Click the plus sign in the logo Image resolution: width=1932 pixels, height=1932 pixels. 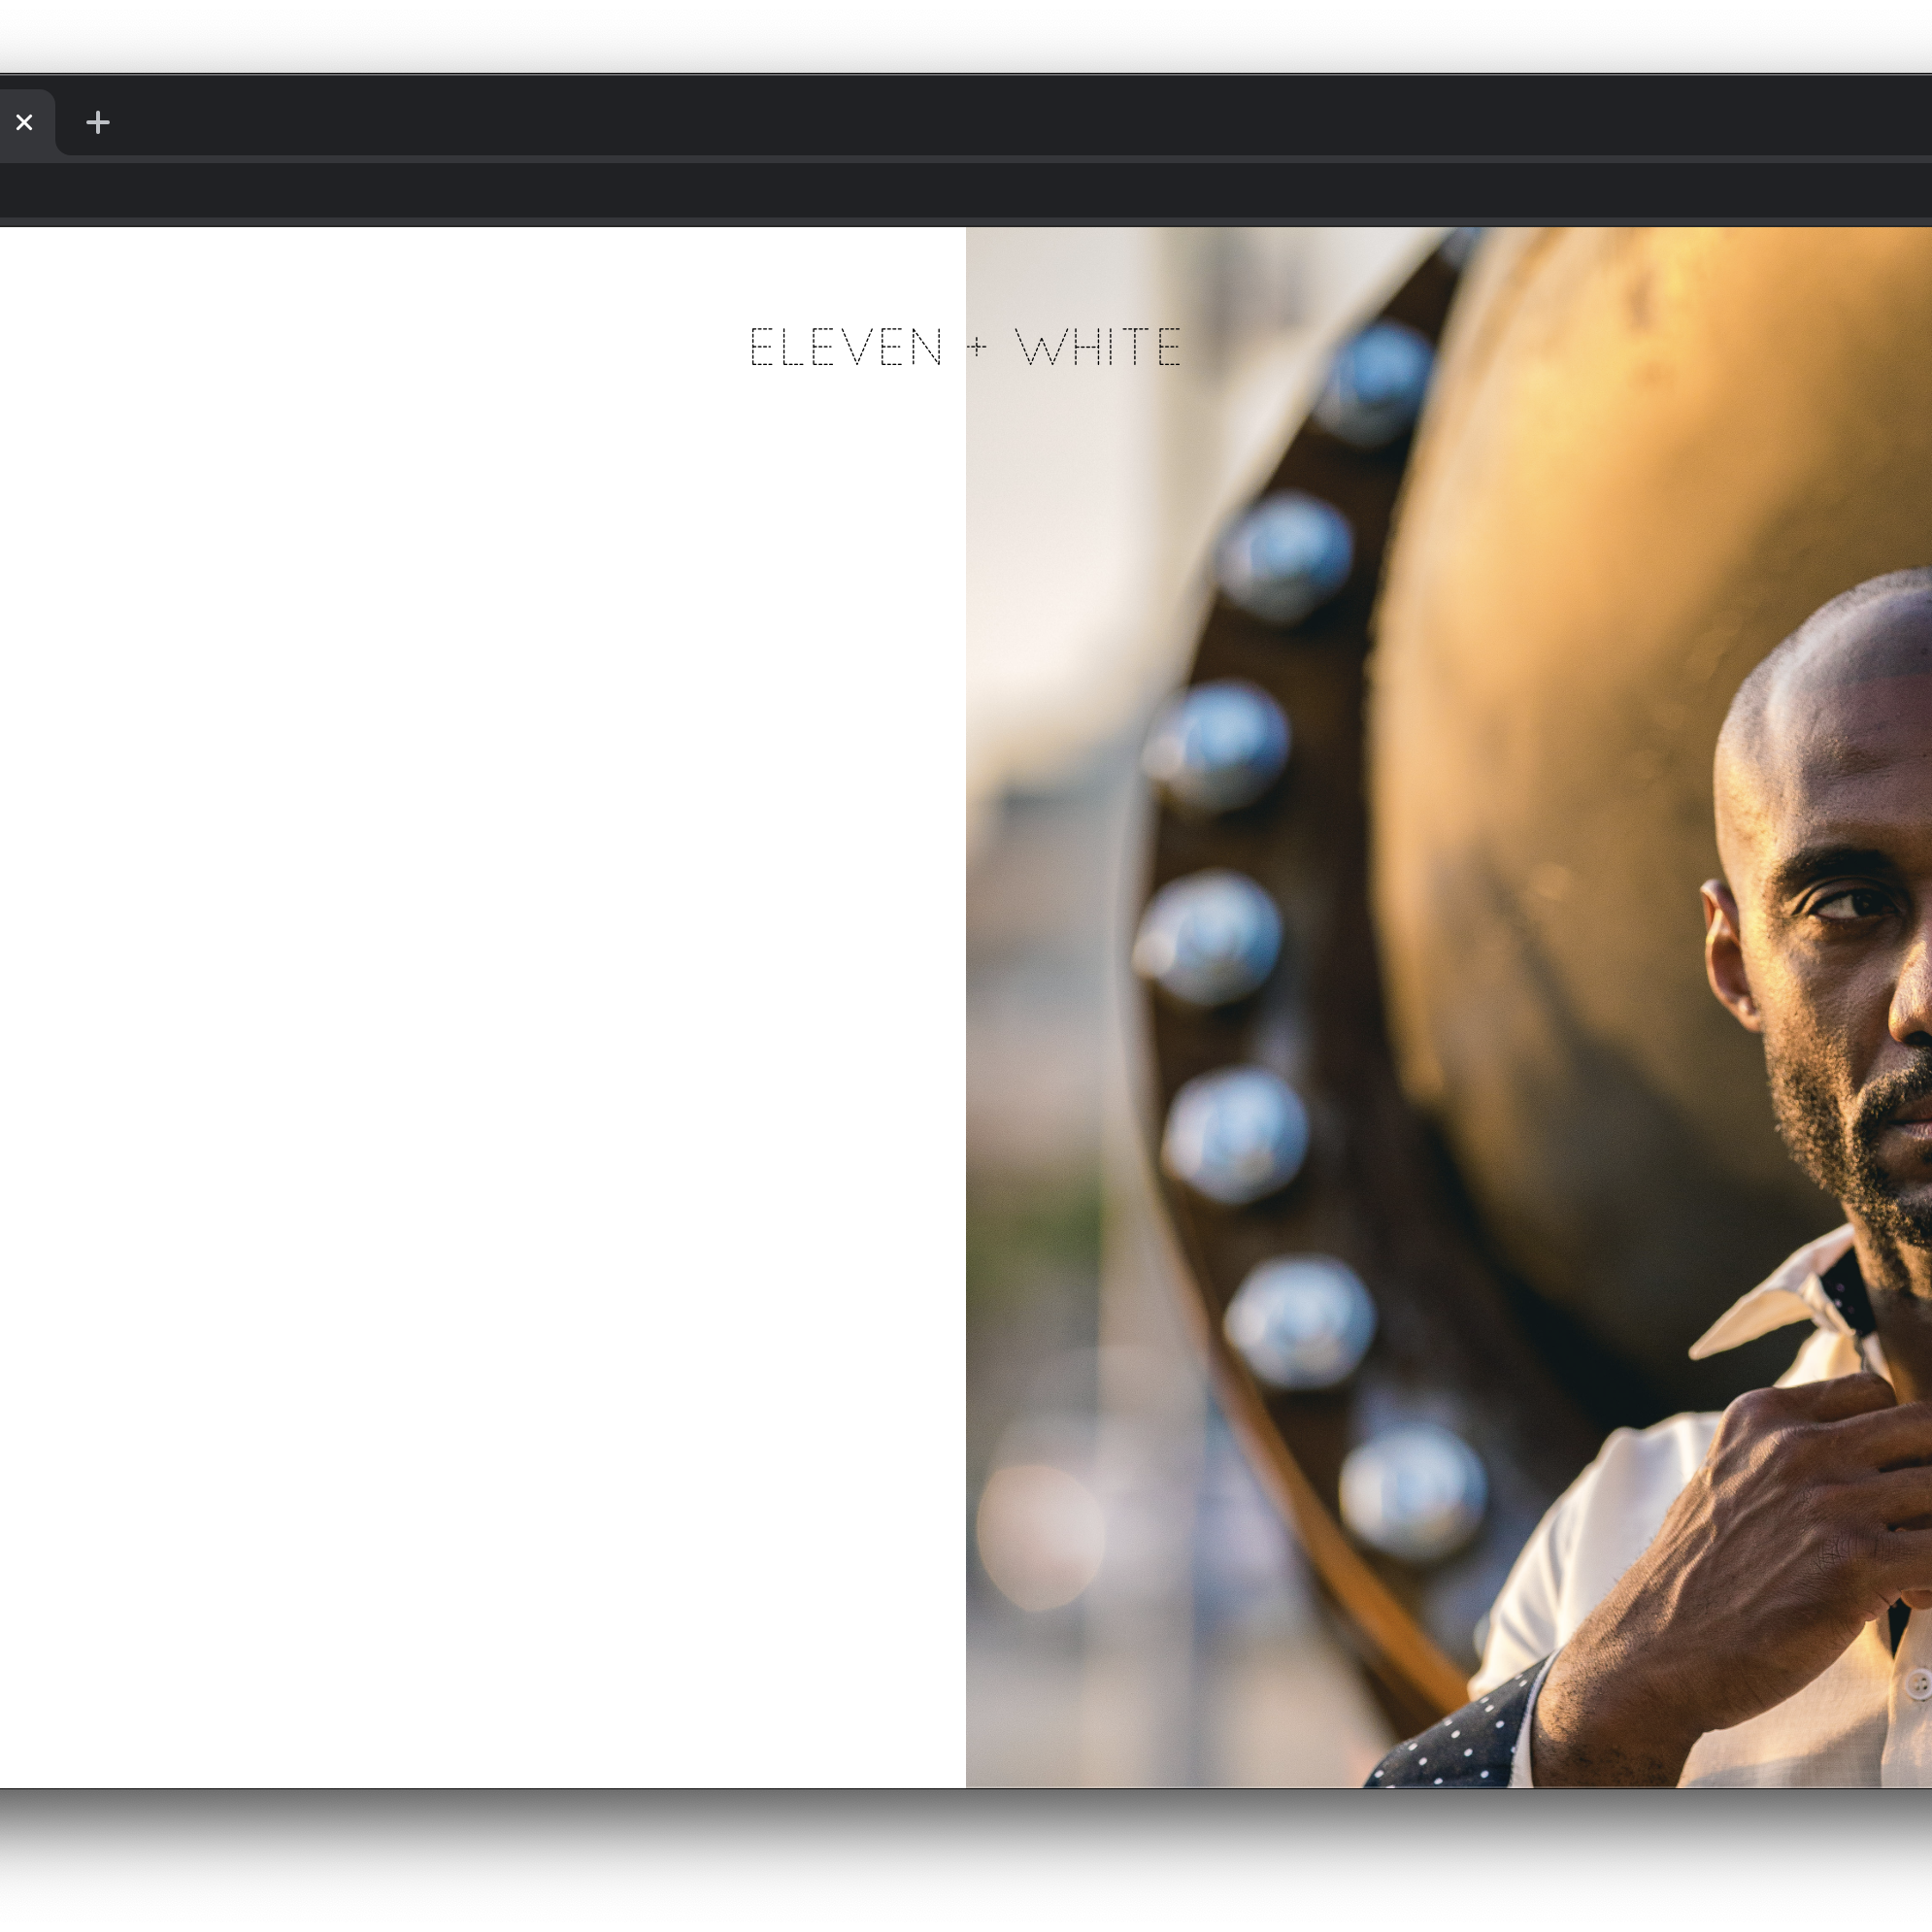coord(977,347)
